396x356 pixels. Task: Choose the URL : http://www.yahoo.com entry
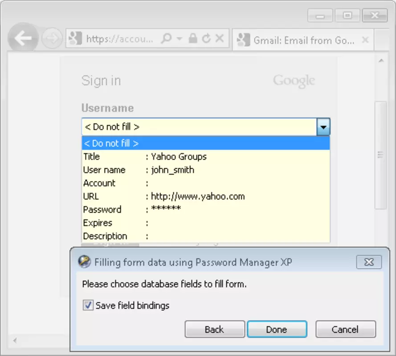point(206,196)
